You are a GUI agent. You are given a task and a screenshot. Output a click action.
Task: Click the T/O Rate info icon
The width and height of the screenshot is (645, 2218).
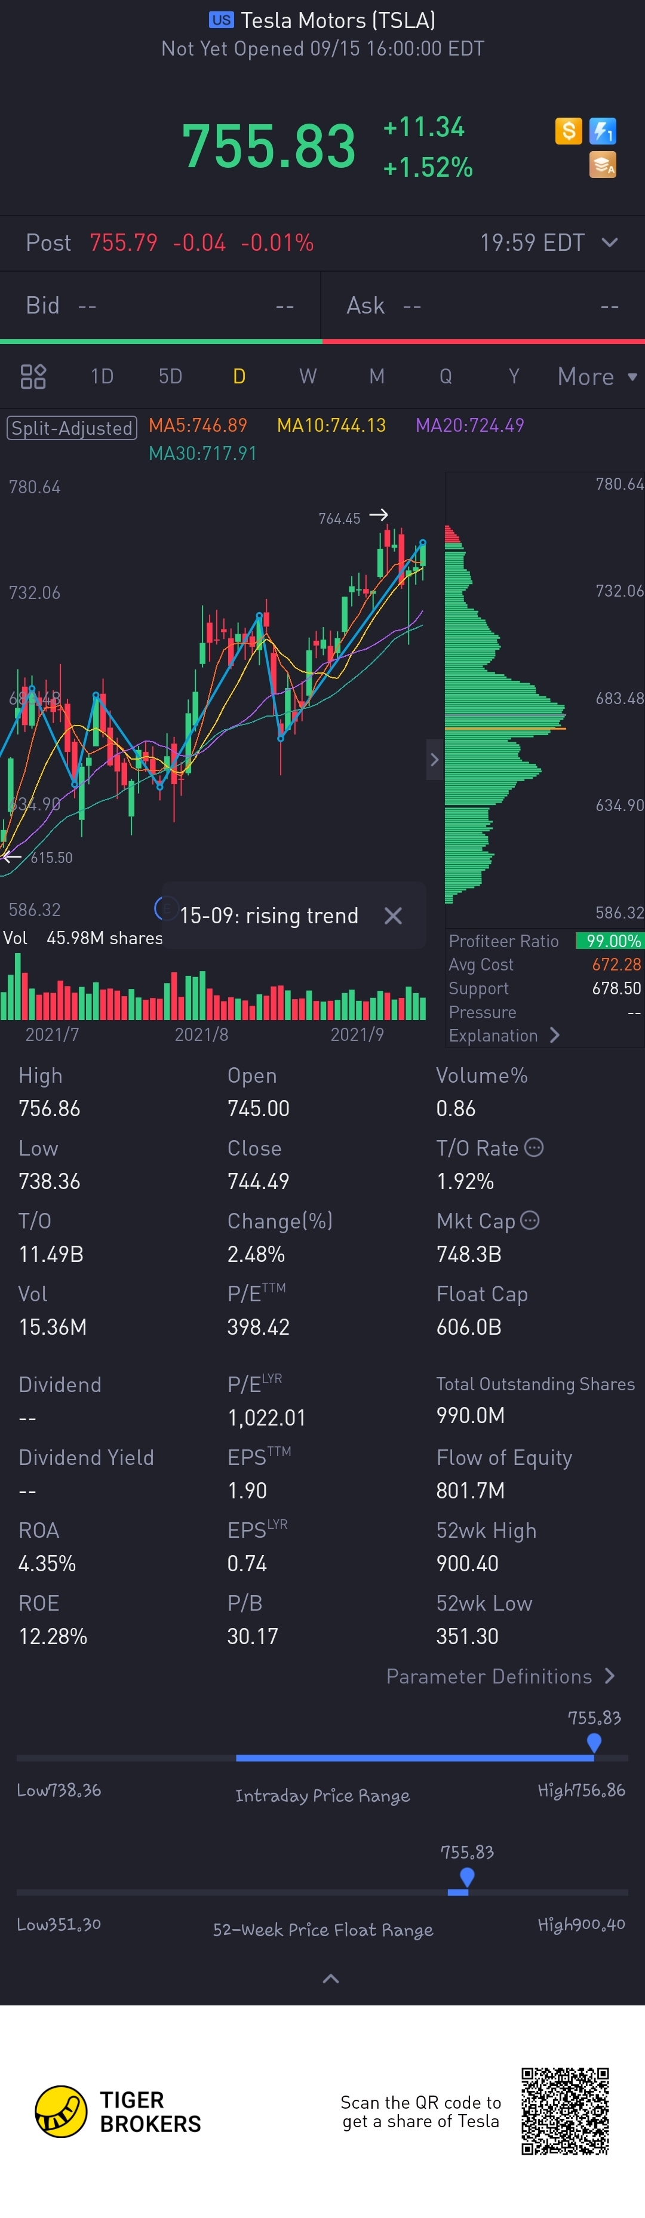click(534, 1147)
